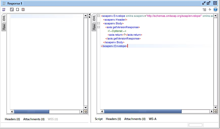
Task: Open the WS-A tab
Action: click(152, 119)
